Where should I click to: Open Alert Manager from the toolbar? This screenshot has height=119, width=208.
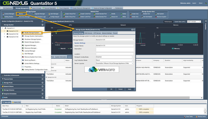coord(54,14)
